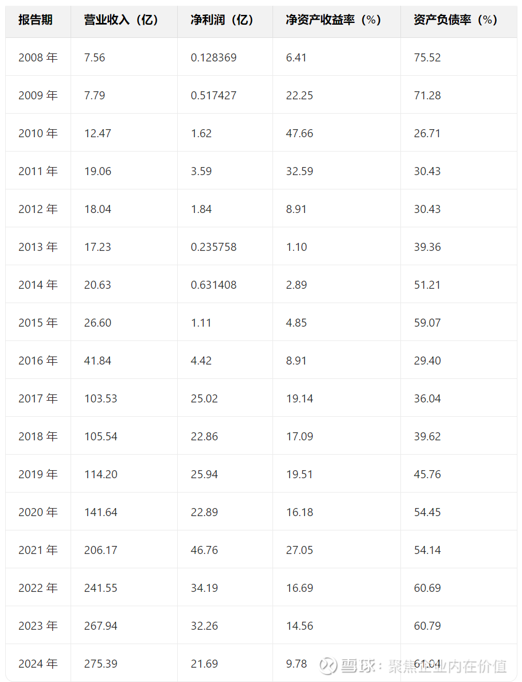
Task: Select revenue value 275.39 for 2024
Action: (101, 664)
